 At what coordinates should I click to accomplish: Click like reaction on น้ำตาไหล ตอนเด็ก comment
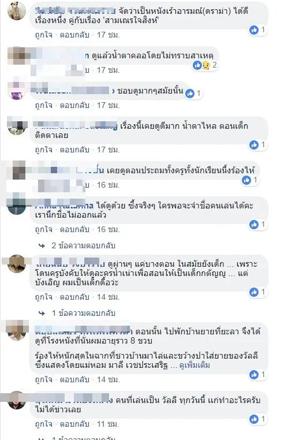click(x=254, y=145)
